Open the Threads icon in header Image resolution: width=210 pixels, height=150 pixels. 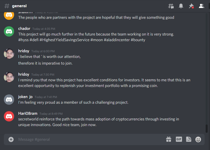tap(171, 6)
